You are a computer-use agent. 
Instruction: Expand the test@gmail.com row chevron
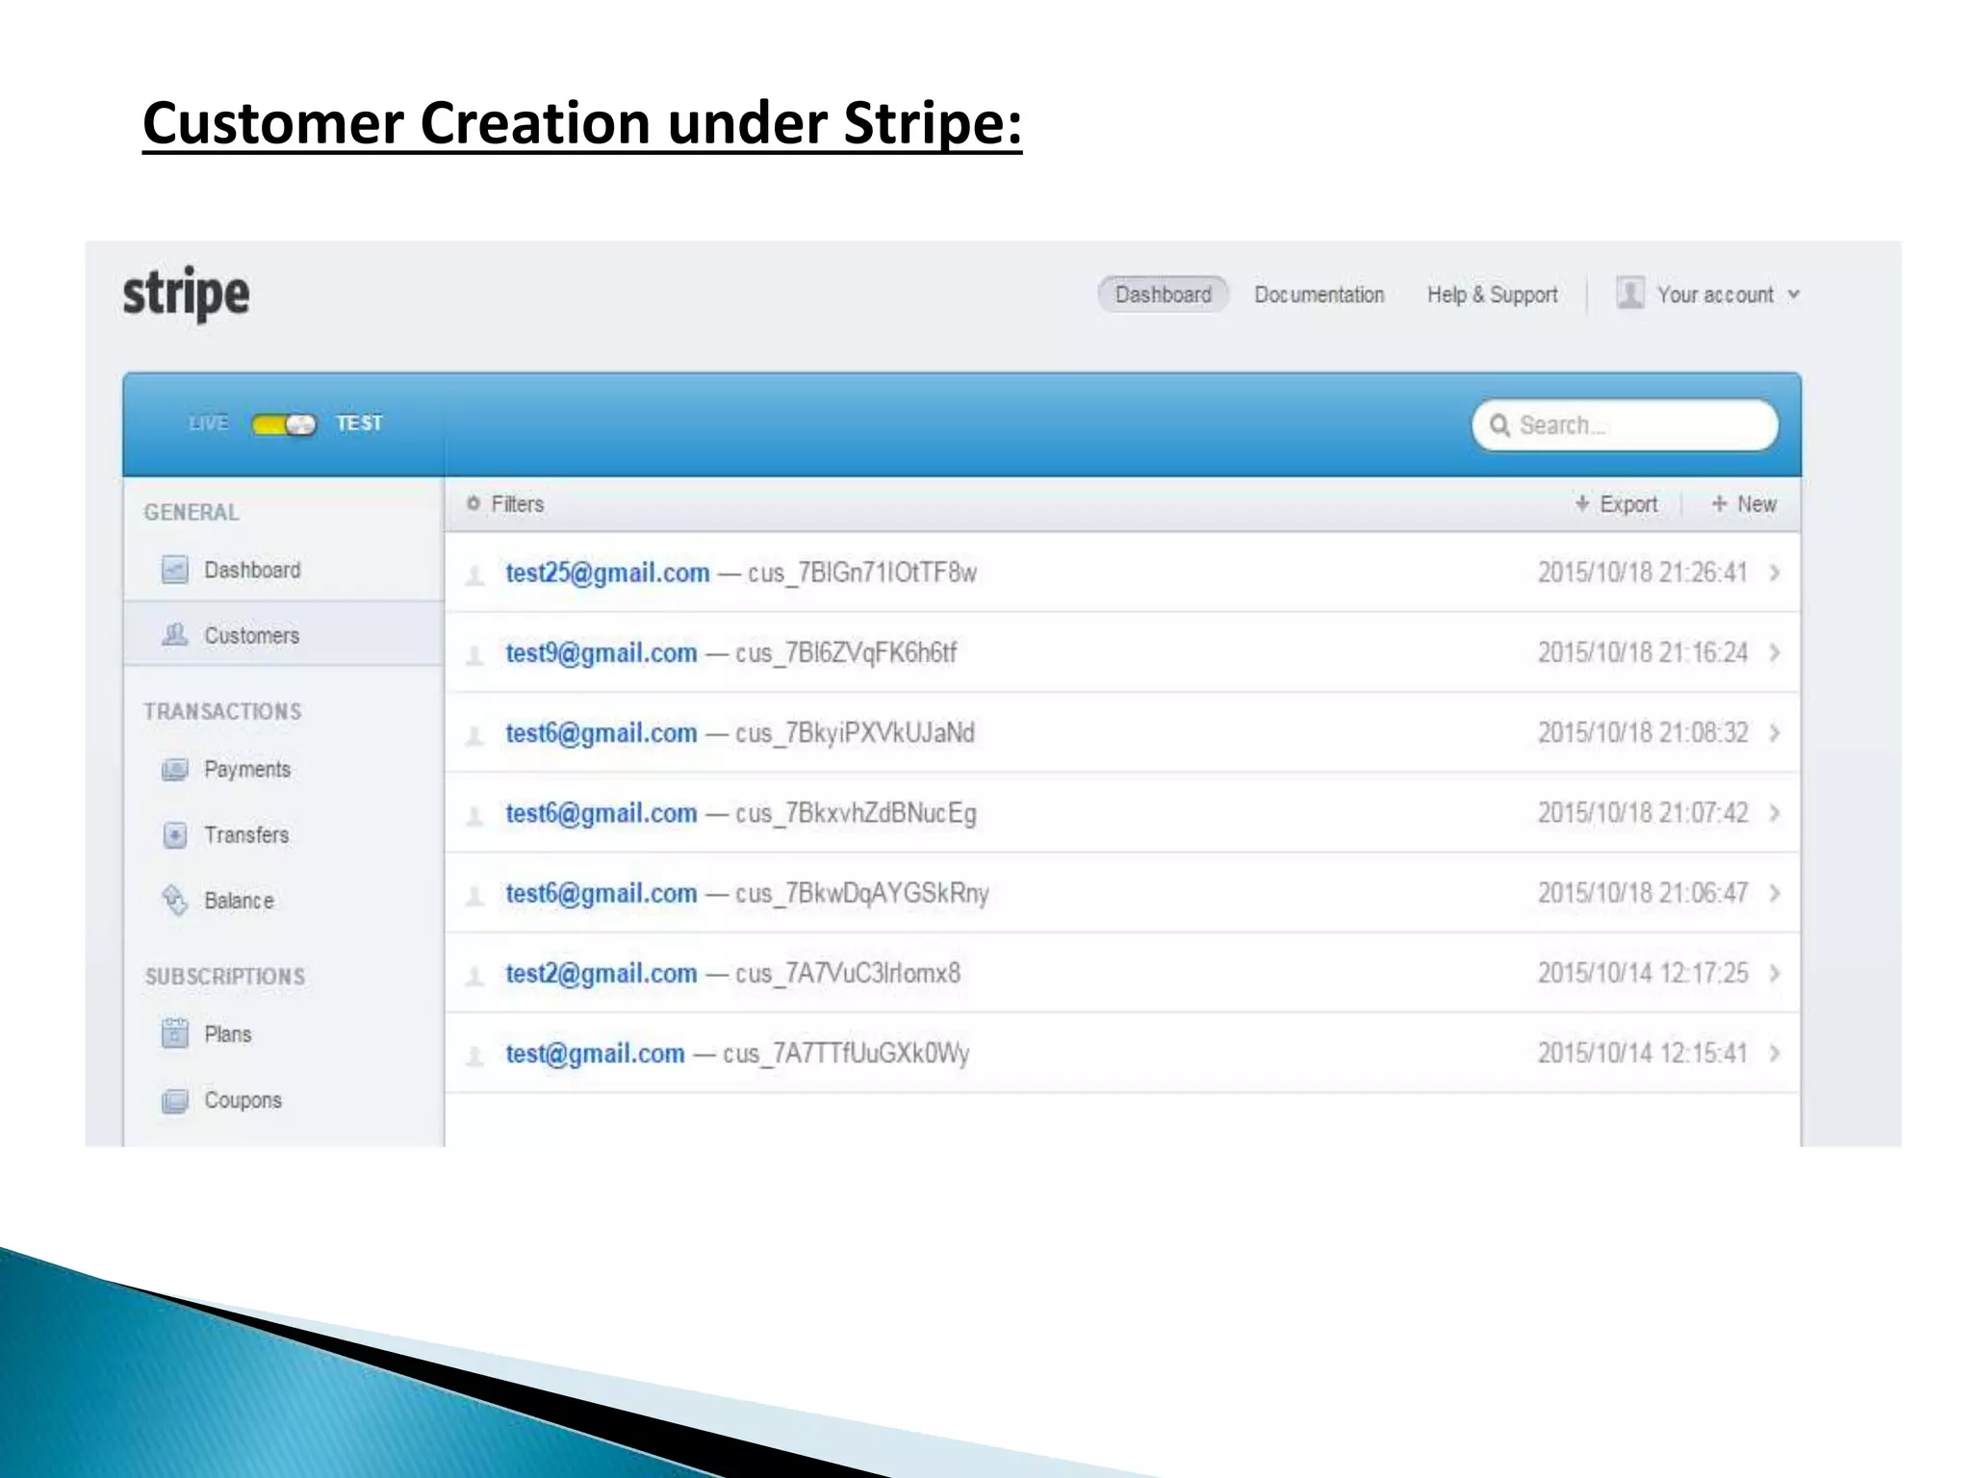(1775, 1053)
